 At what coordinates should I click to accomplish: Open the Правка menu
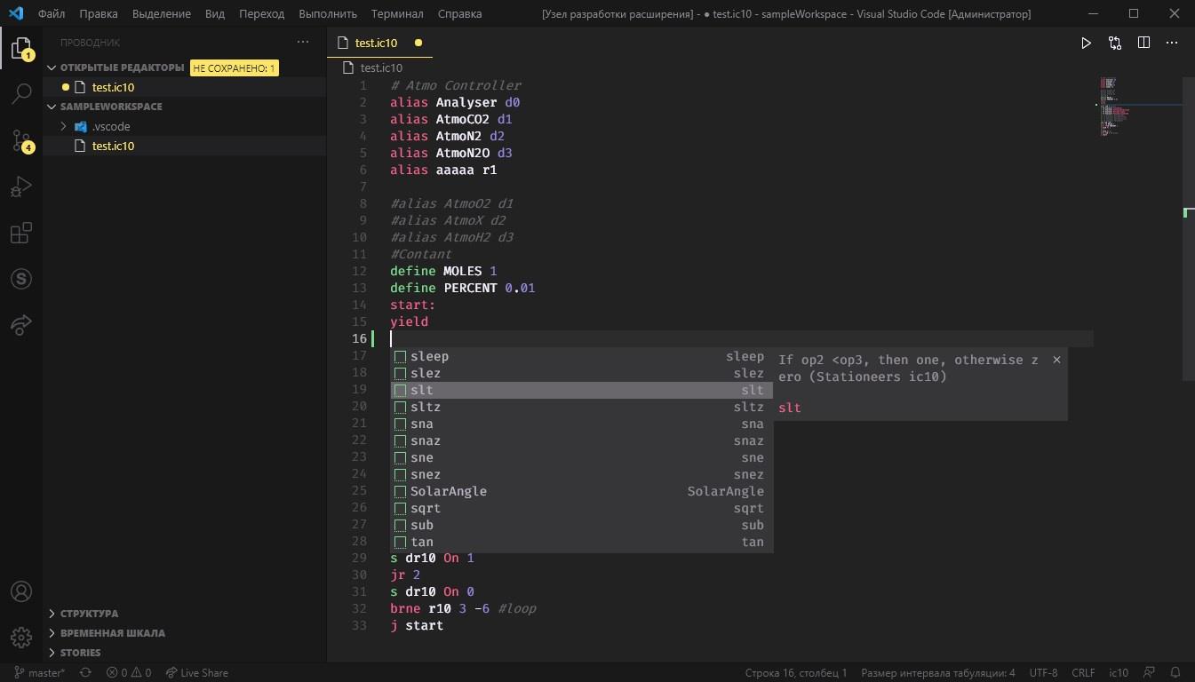[99, 14]
